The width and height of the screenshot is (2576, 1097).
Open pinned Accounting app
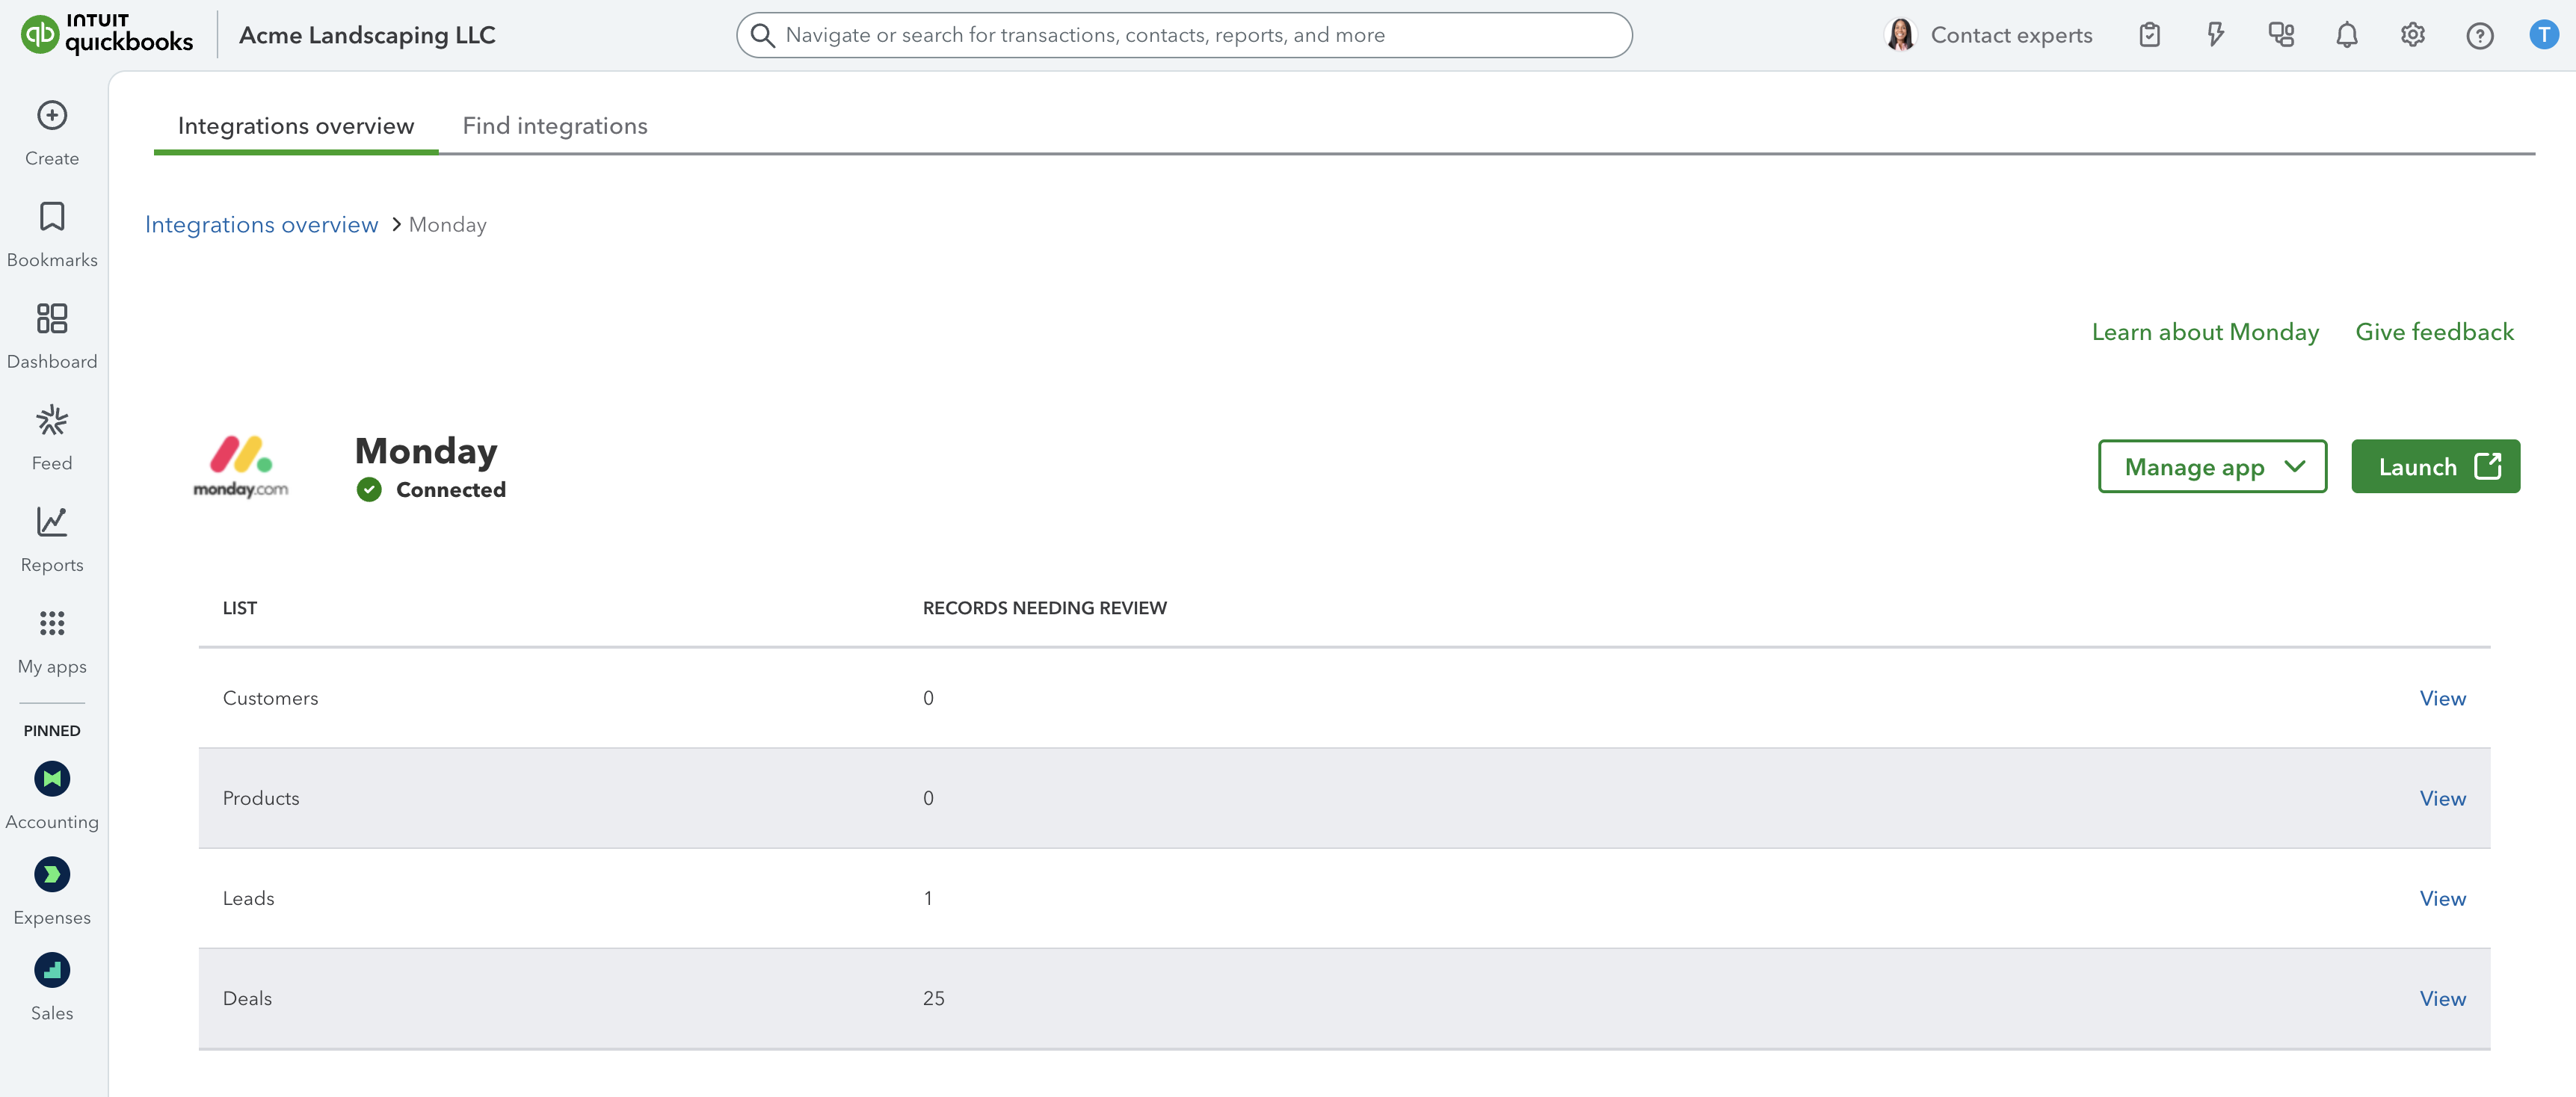(x=52, y=796)
